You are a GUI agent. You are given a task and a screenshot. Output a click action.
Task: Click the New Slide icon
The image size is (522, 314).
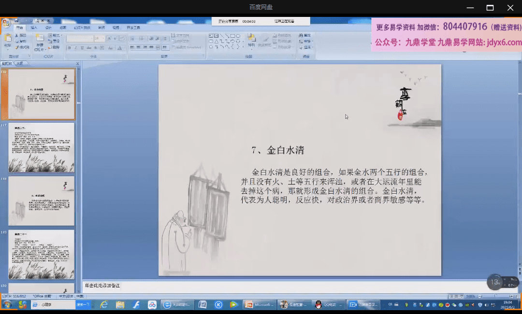[40, 40]
